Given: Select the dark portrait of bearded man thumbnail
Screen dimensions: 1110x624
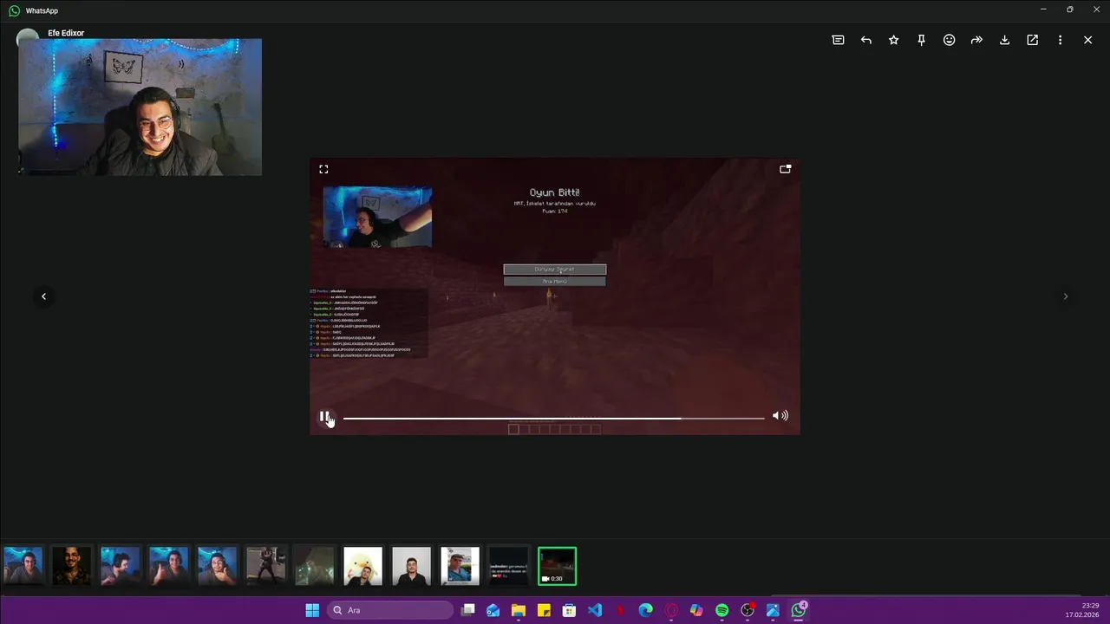Looking at the screenshot, I should pos(71,566).
